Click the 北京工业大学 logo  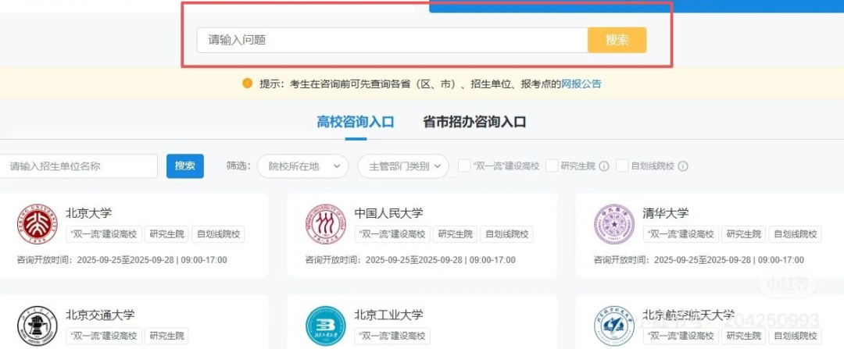326,326
